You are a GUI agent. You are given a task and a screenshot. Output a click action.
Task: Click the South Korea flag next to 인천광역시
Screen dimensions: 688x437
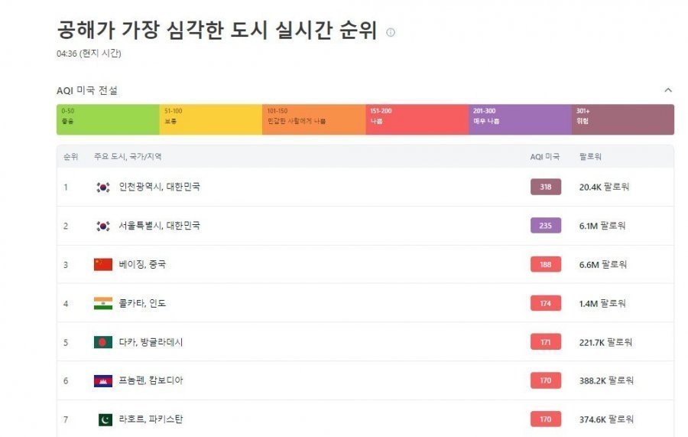pos(103,187)
